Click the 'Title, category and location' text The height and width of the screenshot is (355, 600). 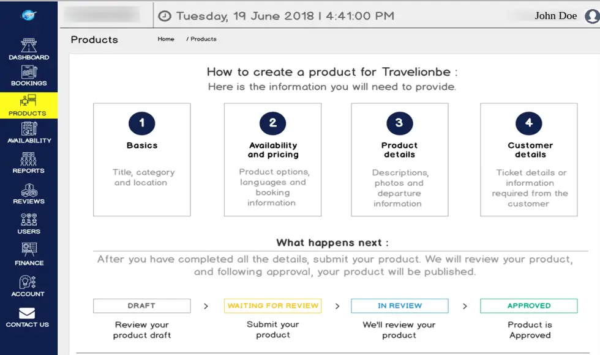pos(143,177)
